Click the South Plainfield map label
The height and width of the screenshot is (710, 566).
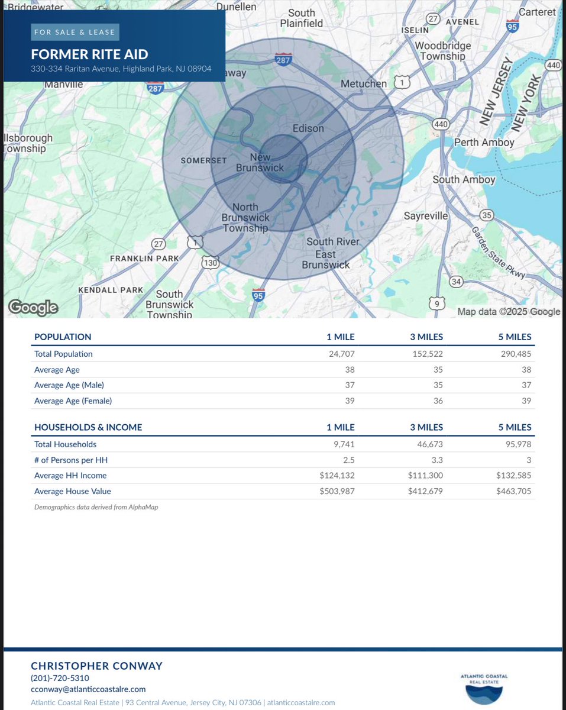coord(302,18)
